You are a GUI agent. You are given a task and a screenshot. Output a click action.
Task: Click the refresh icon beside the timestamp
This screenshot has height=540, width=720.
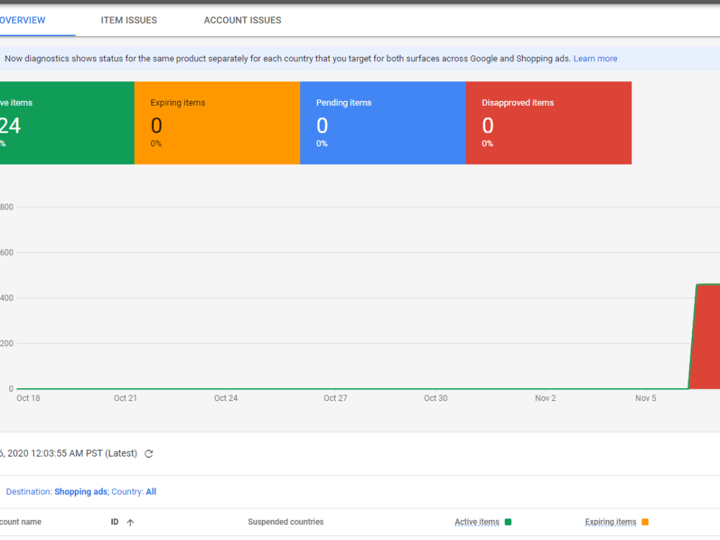tap(149, 454)
